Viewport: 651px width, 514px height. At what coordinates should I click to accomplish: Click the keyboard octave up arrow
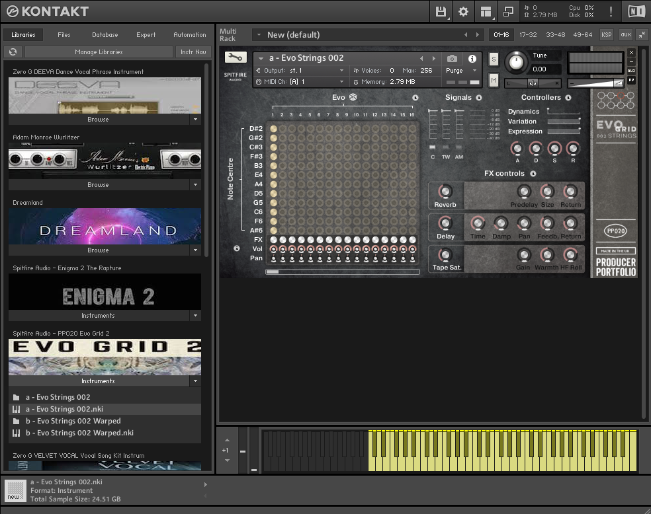coord(227,440)
